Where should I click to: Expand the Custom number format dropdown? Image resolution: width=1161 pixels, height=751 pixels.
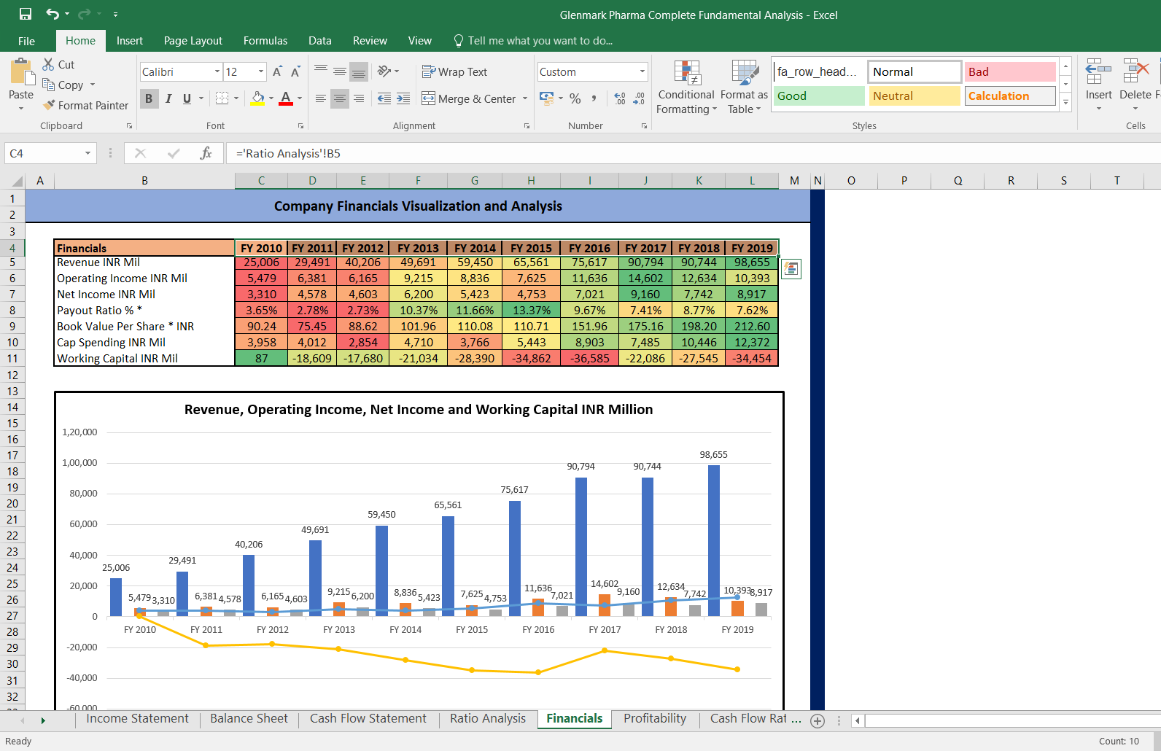point(642,71)
